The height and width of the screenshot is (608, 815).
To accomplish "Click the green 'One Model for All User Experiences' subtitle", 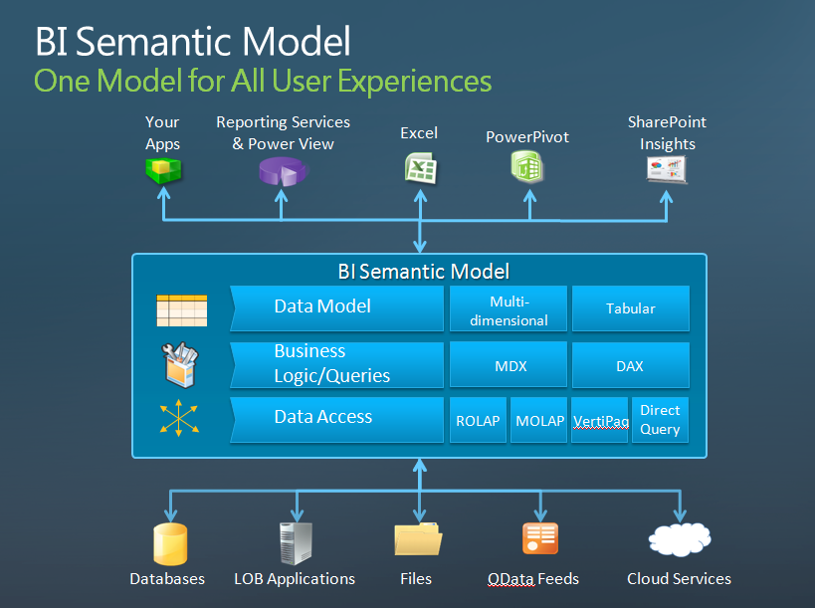I will pos(263,82).
